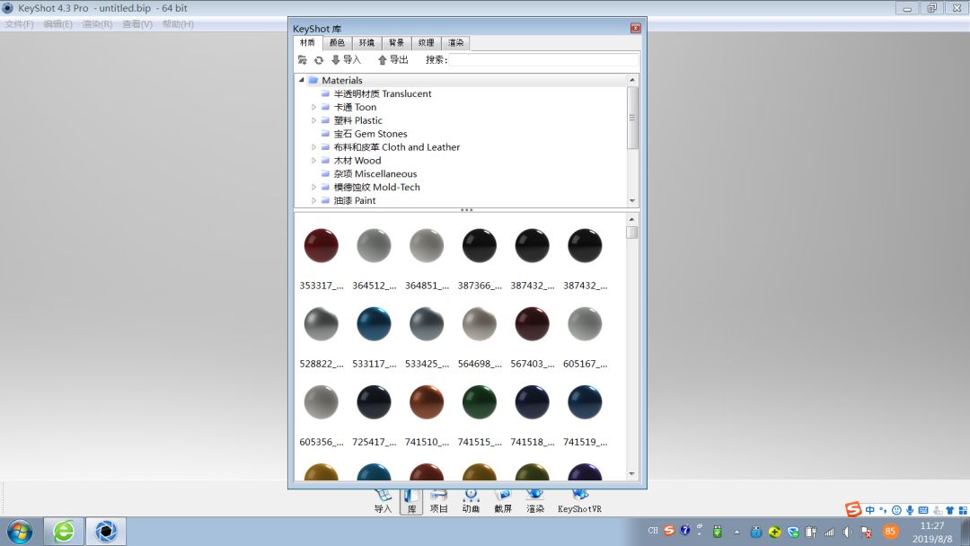Select the grey 364512 material sphere

374,246
